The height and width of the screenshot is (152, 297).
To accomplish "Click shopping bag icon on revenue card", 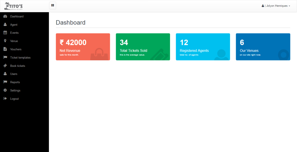I will (x=100, y=54).
